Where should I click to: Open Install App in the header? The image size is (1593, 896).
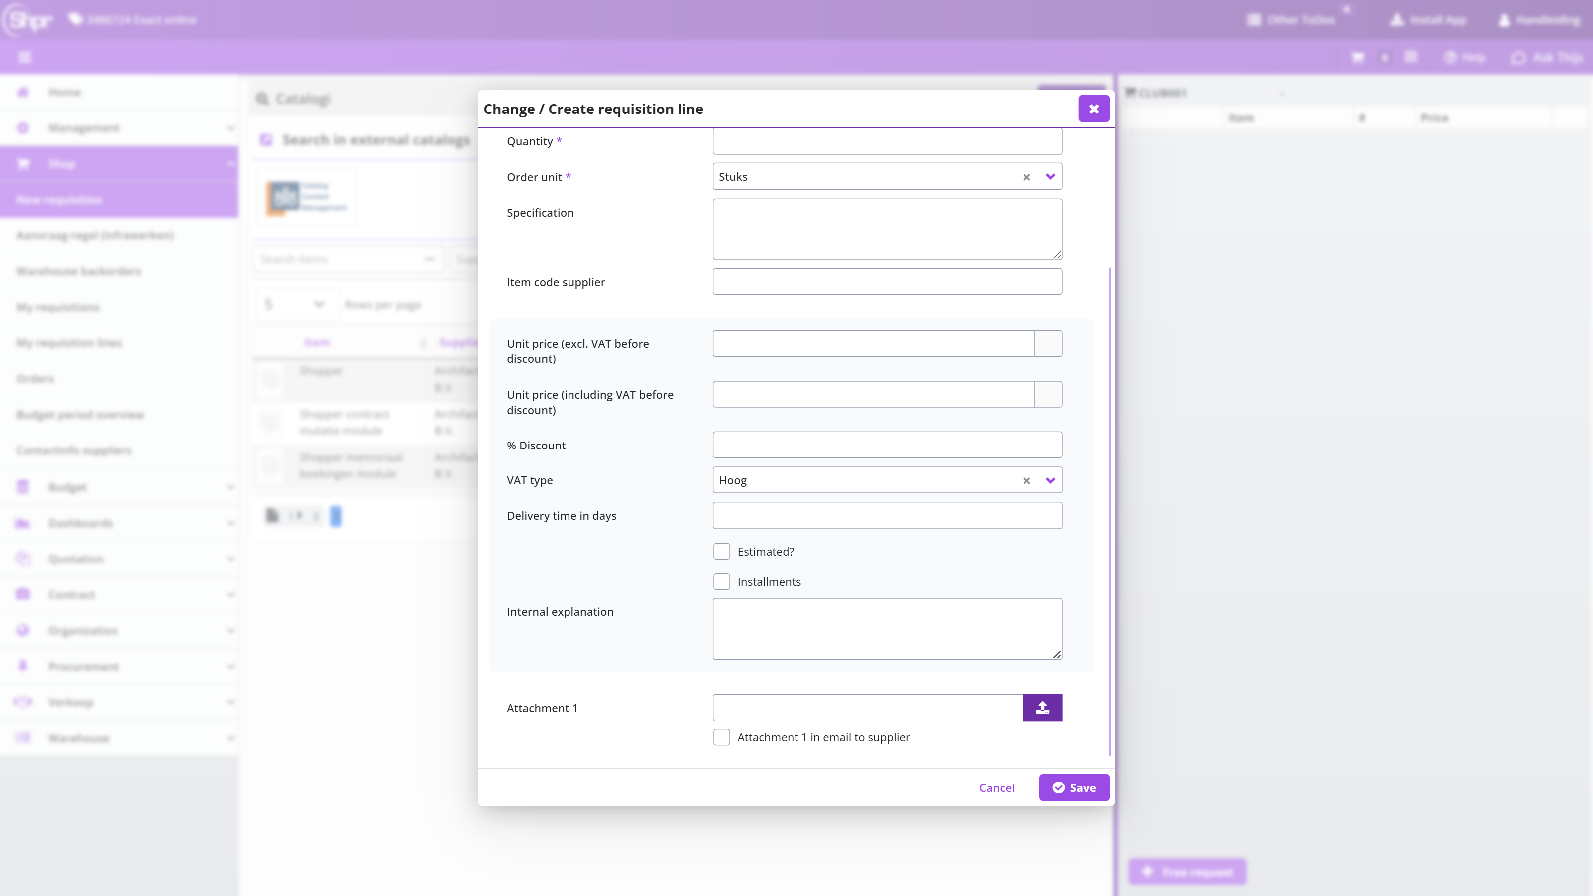click(x=1428, y=20)
